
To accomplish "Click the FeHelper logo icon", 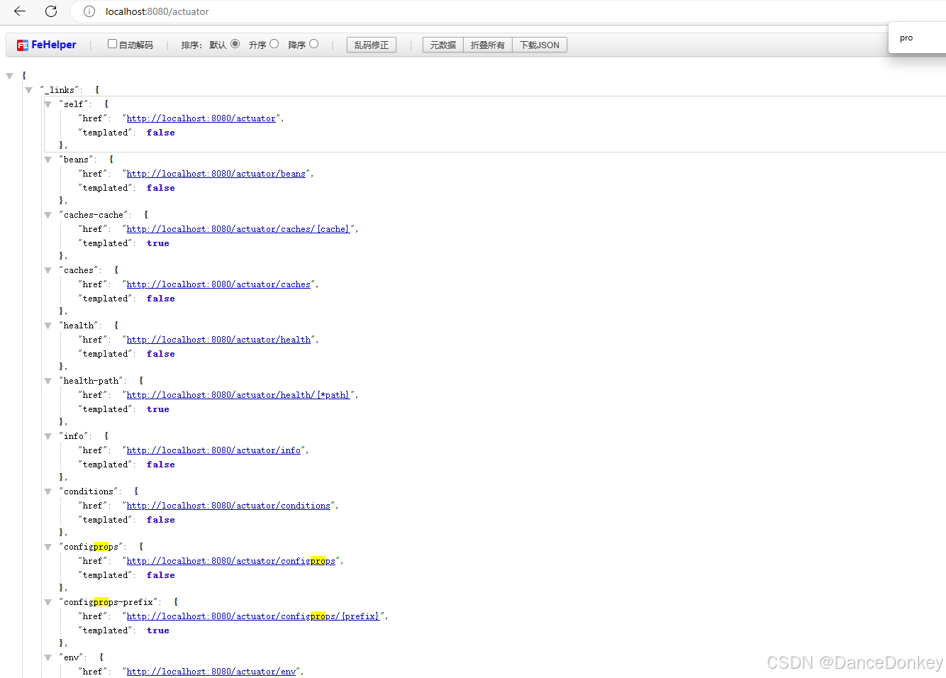I will (23, 45).
